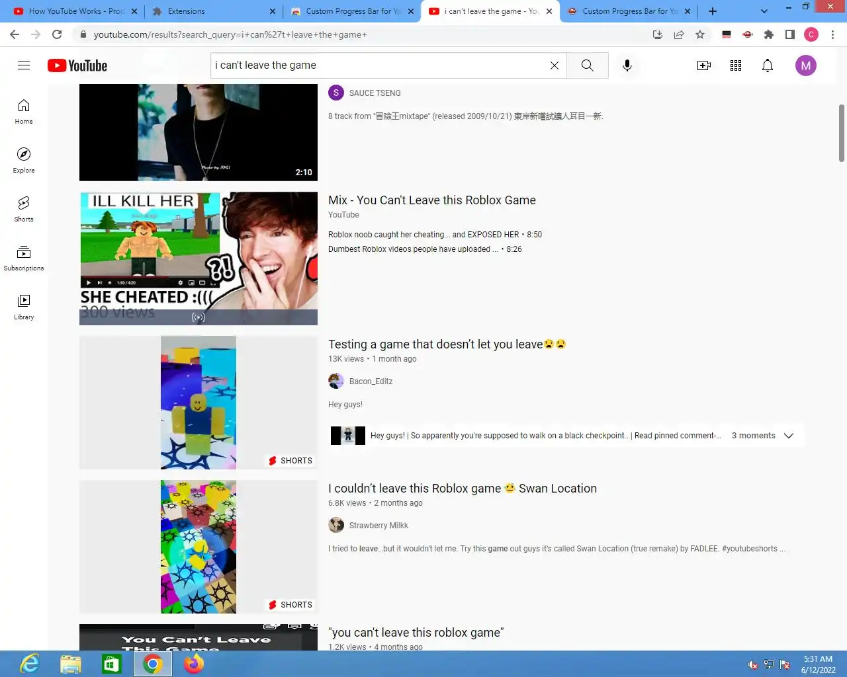Screen dimensions: 847x677
Task: Open Subscriptions in sidebar
Action: coord(24,259)
